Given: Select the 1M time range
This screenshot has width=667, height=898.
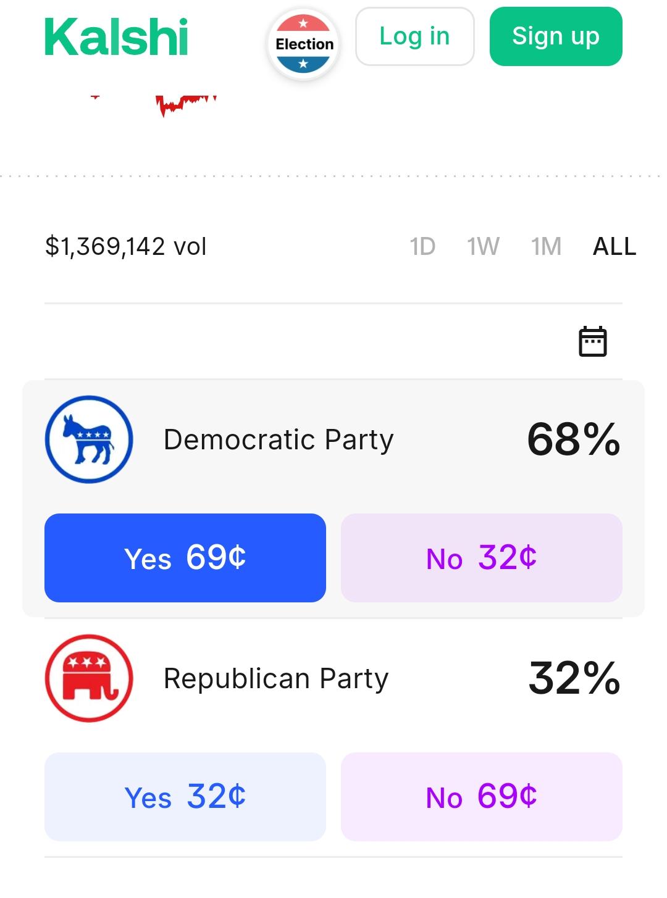Looking at the screenshot, I should [546, 247].
